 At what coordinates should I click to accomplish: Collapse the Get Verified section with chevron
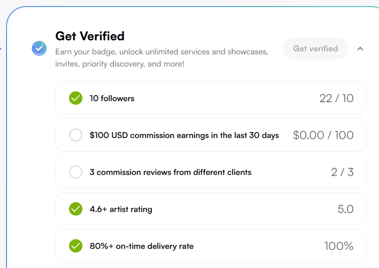360,49
